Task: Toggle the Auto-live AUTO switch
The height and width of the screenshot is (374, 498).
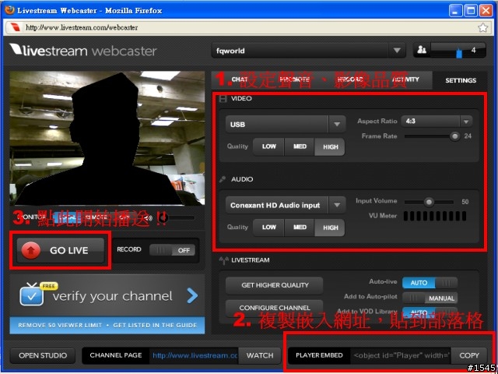Action: [x=430, y=283]
